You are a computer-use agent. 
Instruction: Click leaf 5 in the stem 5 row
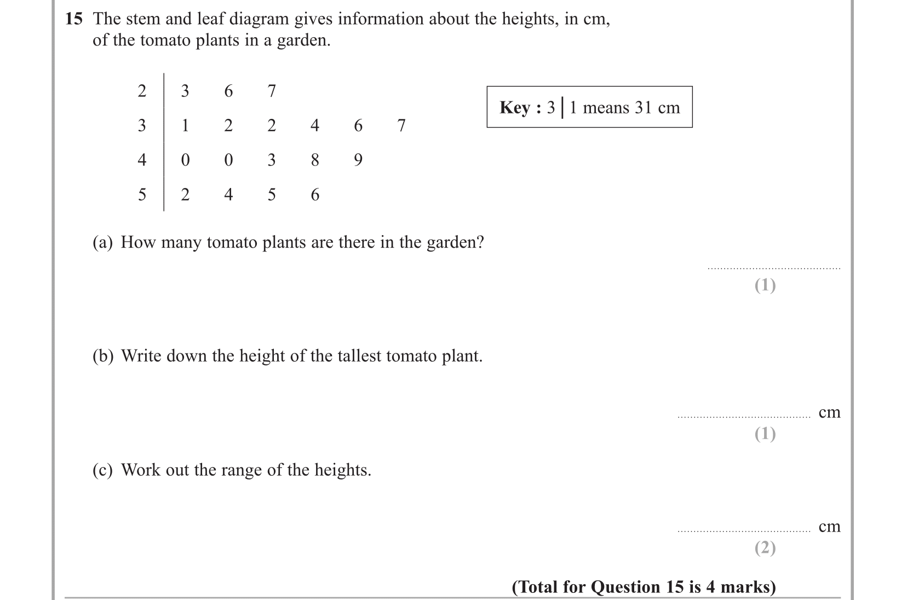click(x=272, y=195)
